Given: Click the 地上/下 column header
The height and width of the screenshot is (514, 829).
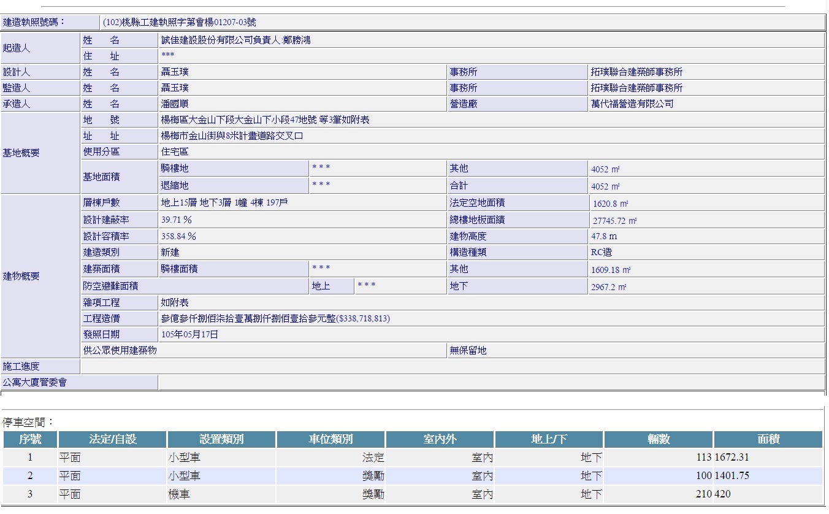Looking at the screenshot, I should (x=549, y=440).
